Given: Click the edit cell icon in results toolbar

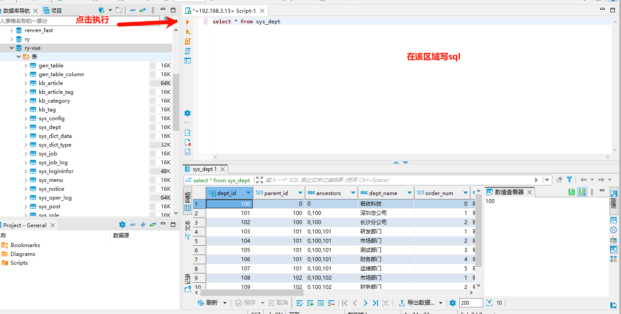Looking at the screenshot, I should [299, 303].
